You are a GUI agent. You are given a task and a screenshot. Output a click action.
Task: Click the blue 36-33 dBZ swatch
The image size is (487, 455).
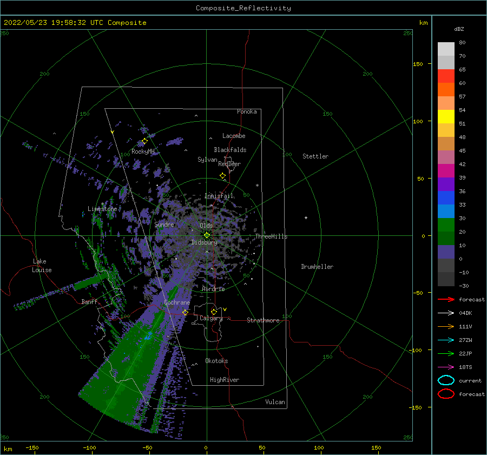pyautogui.click(x=446, y=198)
